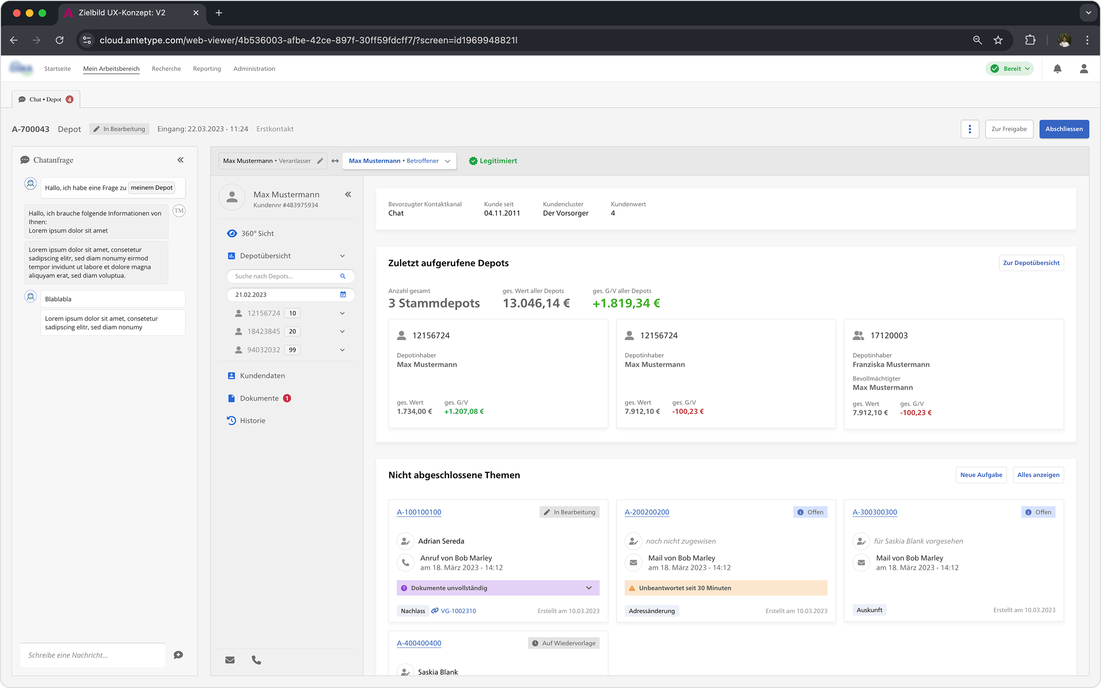Image resolution: width=1101 pixels, height=688 pixels.
Task: Click the mail envelope icon at sidebar bottom
Action: pos(230,660)
